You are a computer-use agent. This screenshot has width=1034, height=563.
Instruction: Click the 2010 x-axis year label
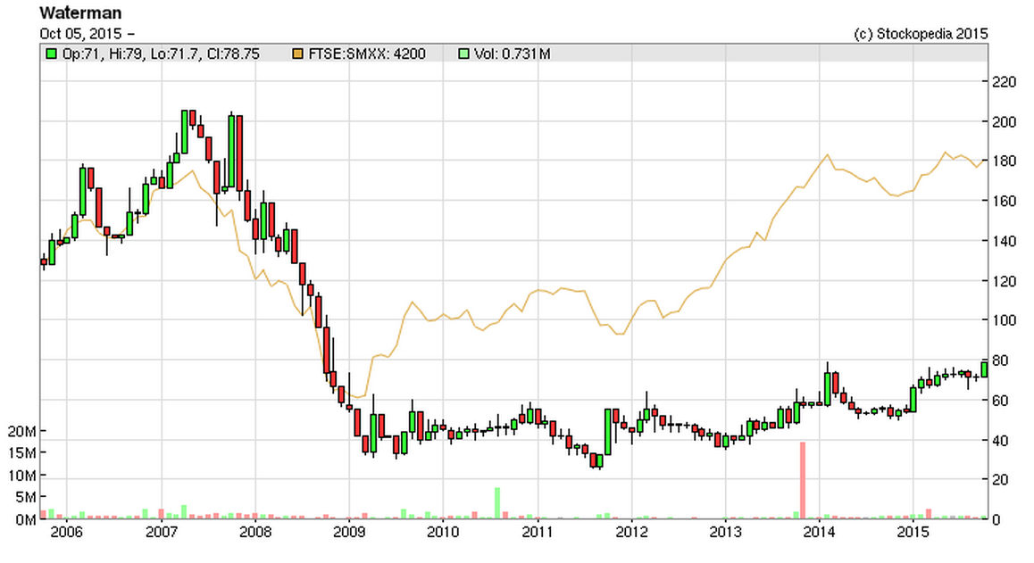point(443,532)
